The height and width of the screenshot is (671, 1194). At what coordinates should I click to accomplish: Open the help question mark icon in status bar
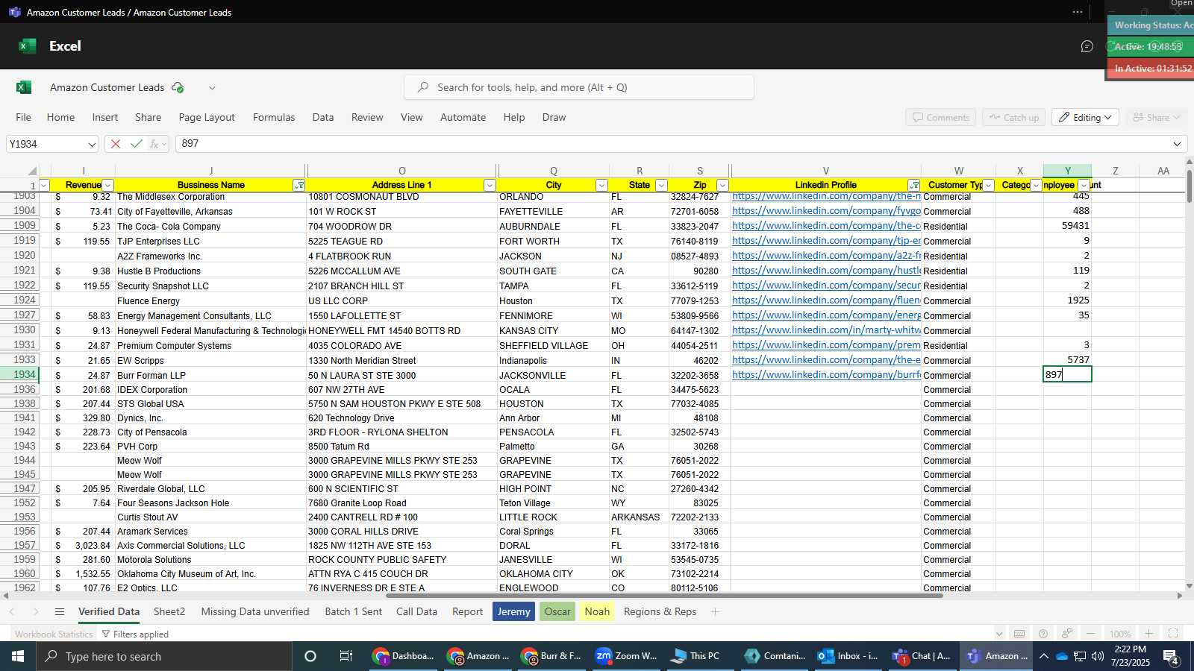point(1043,634)
